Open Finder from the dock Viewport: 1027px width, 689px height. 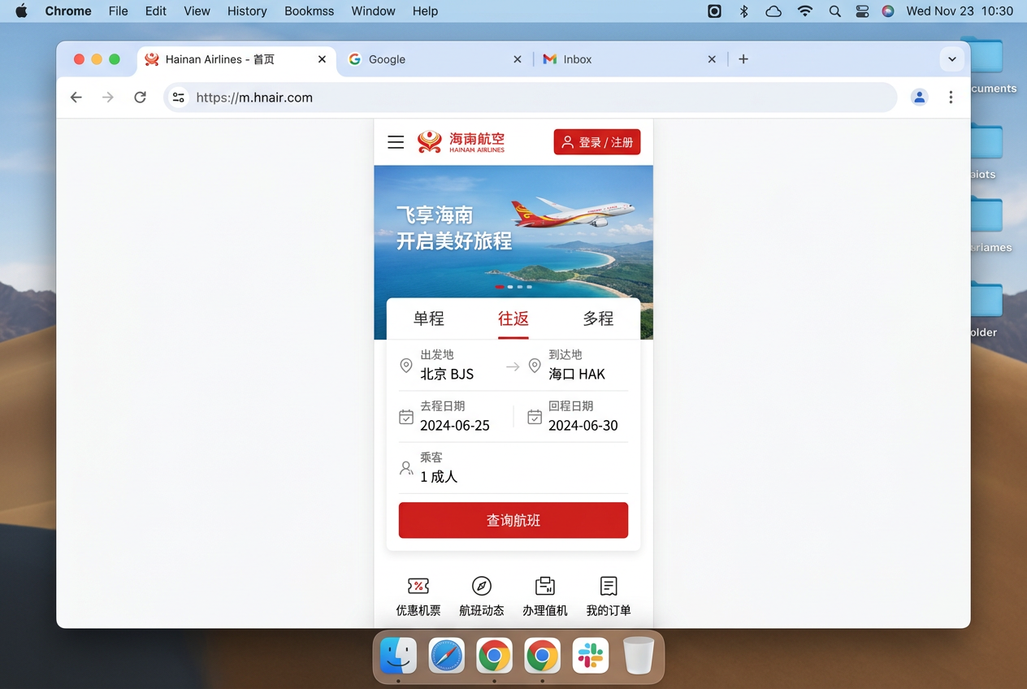click(398, 656)
